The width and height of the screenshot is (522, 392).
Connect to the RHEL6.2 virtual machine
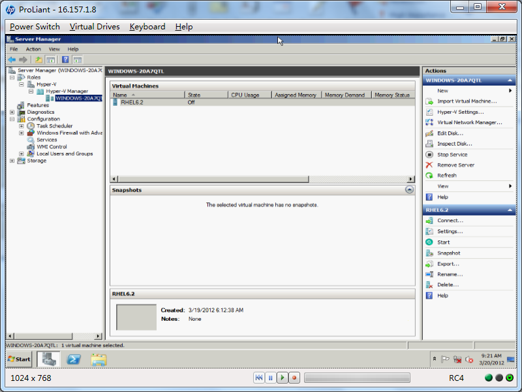[450, 220]
